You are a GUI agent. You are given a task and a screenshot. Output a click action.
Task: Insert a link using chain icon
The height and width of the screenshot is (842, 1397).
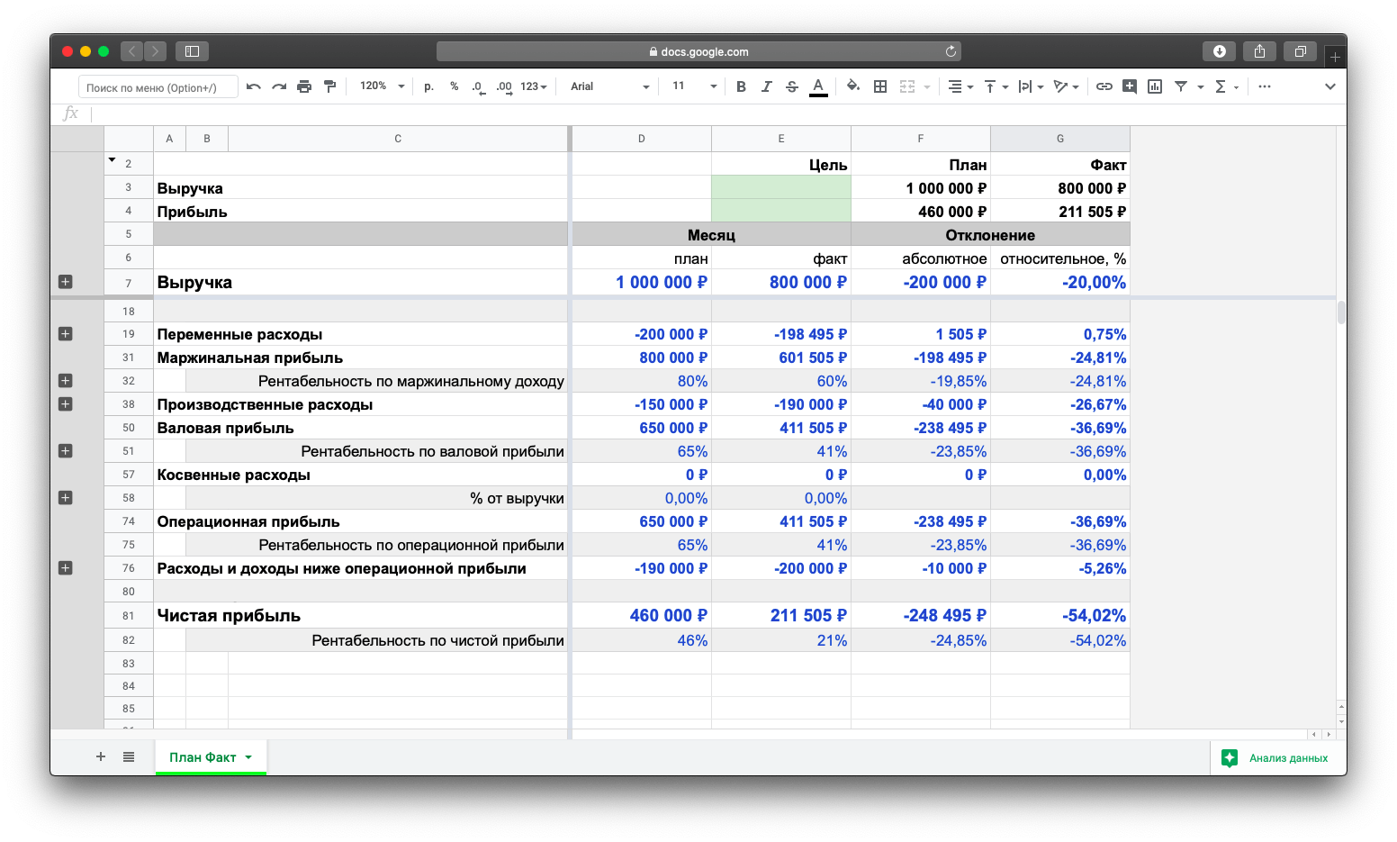[x=1104, y=86]
